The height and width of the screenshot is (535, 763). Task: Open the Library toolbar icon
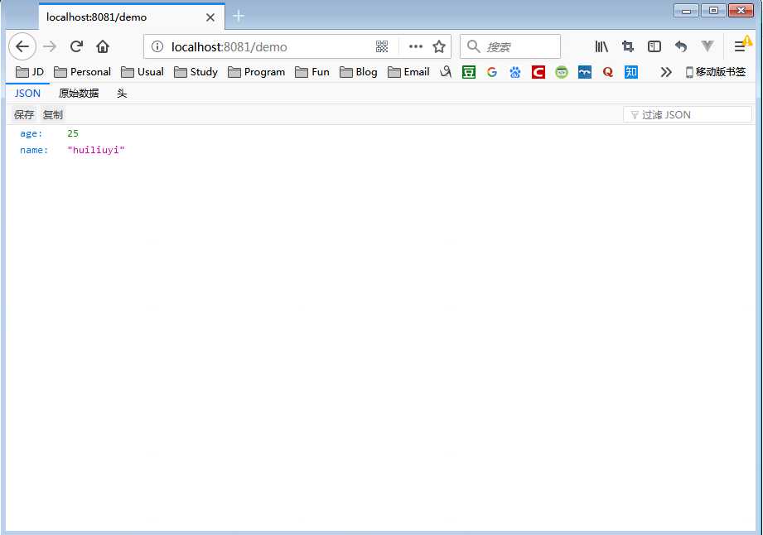point(601,46)
